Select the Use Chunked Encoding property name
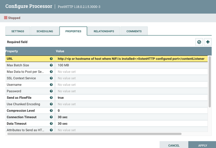 point(23,104)
